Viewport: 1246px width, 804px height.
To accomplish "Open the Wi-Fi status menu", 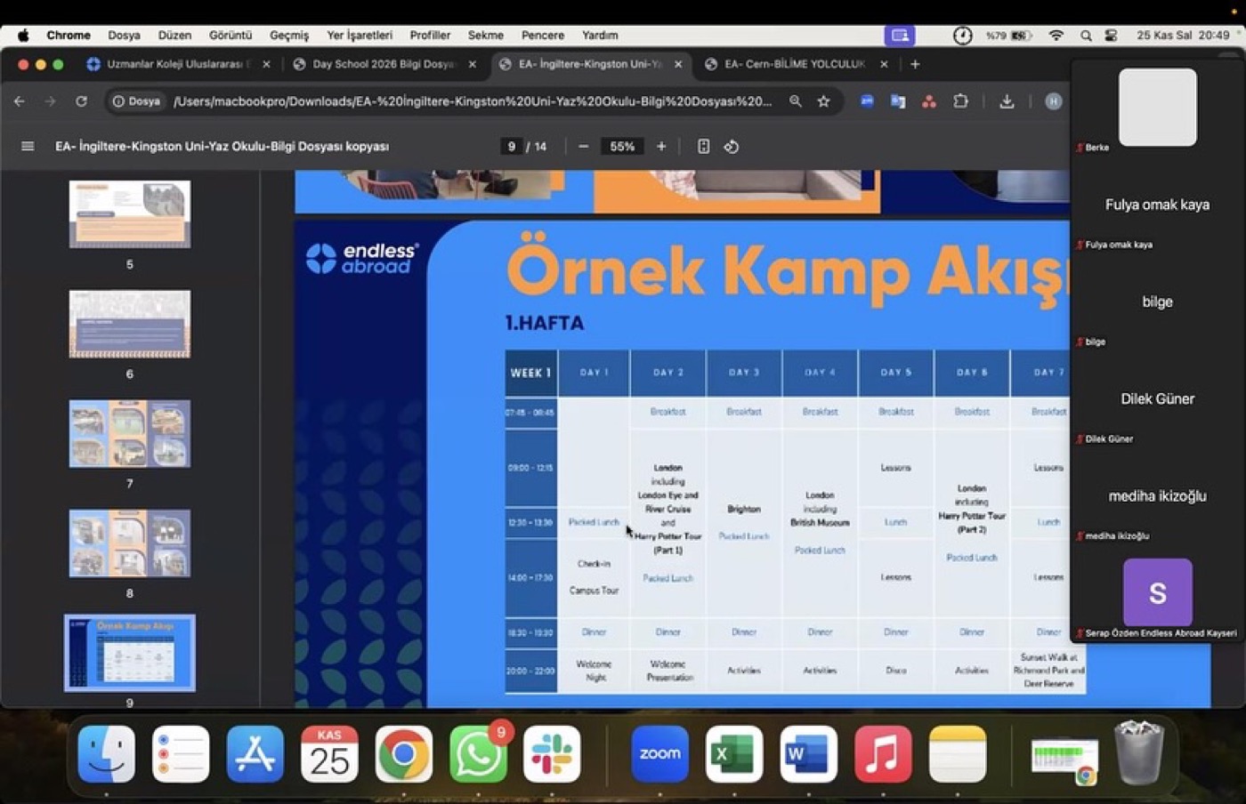I will (1056, 36).
